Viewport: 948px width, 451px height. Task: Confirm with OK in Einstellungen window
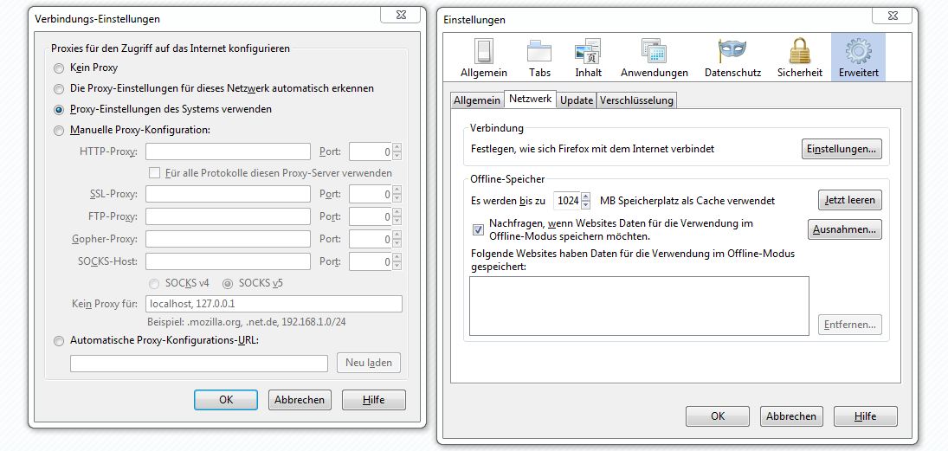pyautogui.click(x=718, y=416)
